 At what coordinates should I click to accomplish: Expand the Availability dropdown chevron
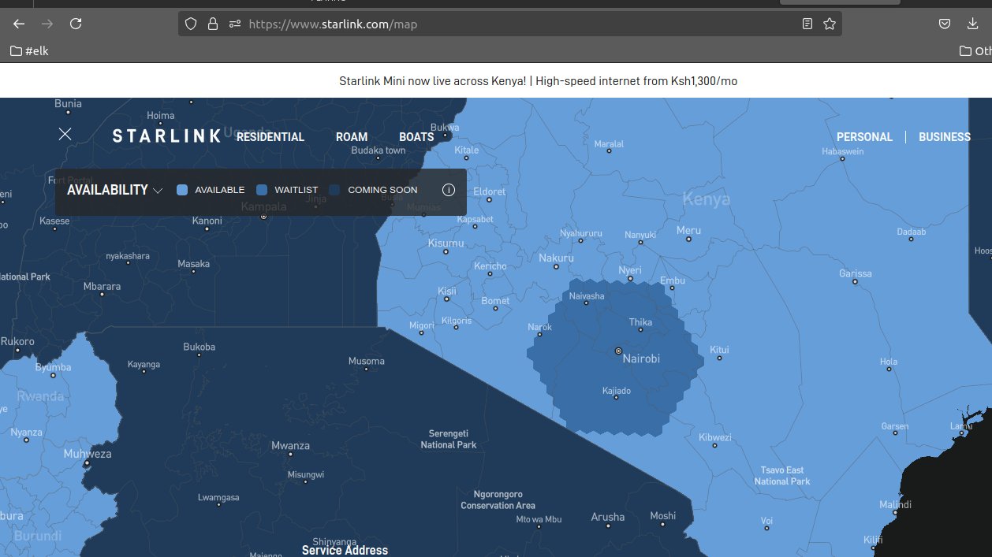click(158, 191)
